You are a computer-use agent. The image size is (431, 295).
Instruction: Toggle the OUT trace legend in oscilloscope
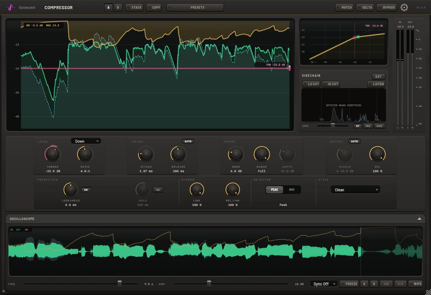coord(18,230)
